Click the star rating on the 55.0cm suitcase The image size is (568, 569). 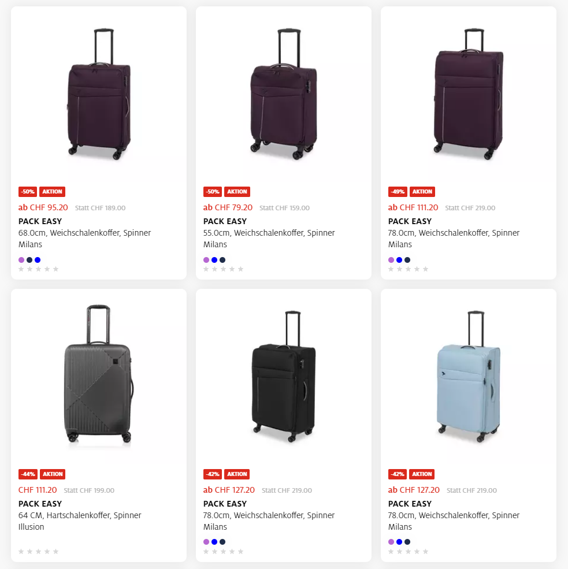[x=224, y=269]
